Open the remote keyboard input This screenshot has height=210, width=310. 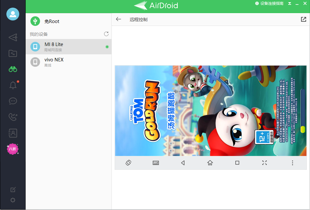tap(156, 163)
